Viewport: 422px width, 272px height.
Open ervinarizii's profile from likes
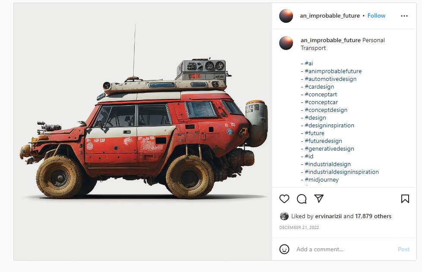pos(328,216)
